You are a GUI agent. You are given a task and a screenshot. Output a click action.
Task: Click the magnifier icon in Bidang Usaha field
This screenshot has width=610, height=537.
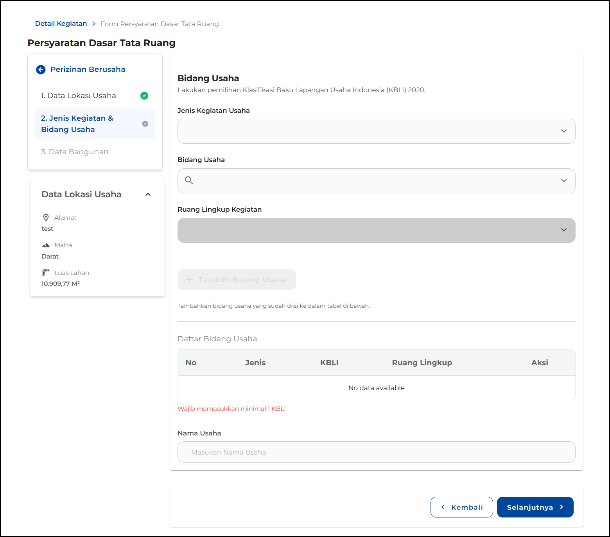tap(189, 180)
